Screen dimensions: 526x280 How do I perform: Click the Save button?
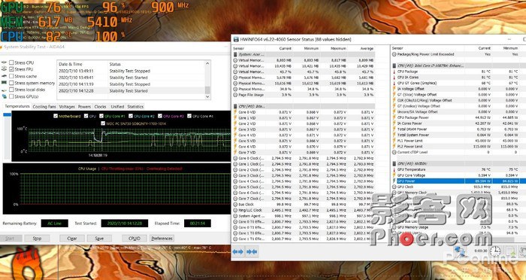click(x=99, y=239)
